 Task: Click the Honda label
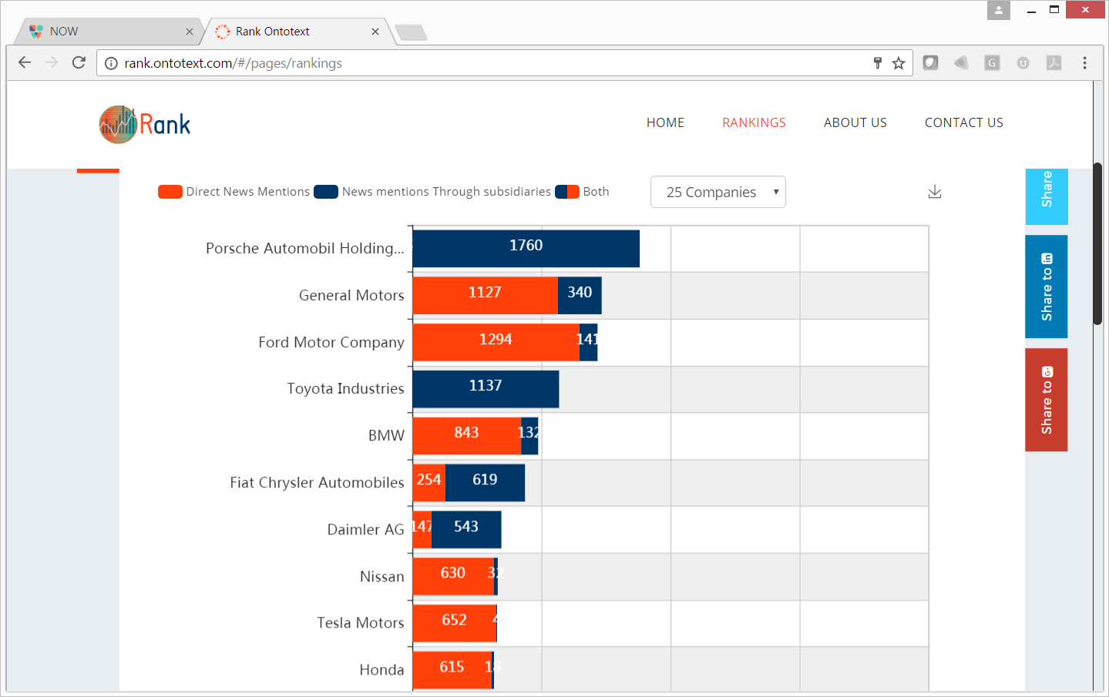381,670
